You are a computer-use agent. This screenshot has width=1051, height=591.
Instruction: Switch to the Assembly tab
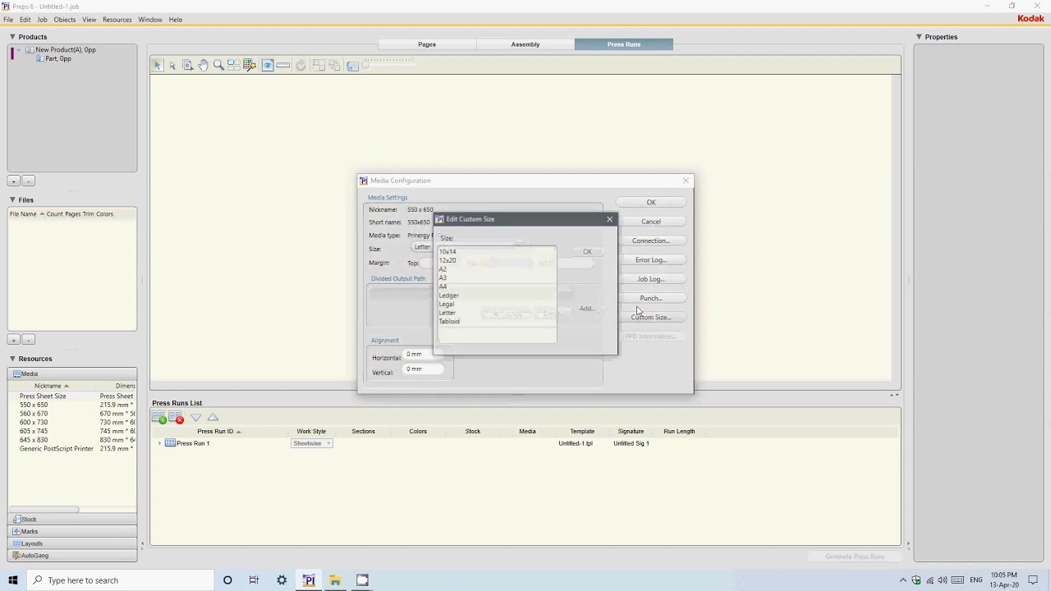(x=525, y=44)
